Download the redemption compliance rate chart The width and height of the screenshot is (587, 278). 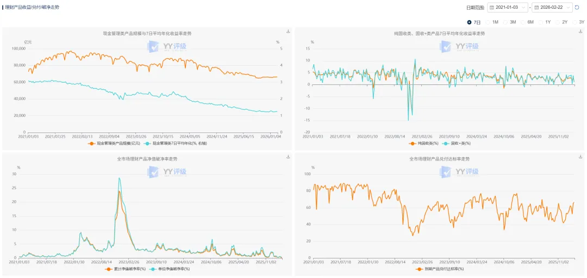click(x=580, y=157)
